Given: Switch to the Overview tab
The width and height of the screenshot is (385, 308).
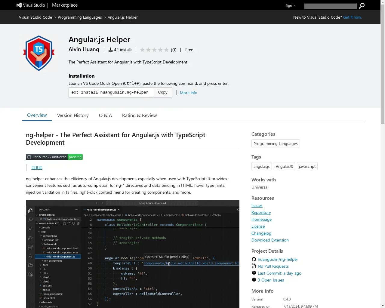Looking at the screenshot, I should click(37, 115).
